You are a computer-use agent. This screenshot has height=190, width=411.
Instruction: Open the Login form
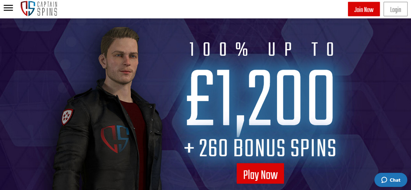[x=395, y=9]
